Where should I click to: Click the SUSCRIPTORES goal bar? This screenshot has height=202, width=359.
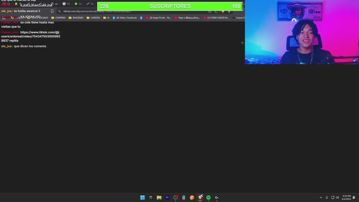170,6
